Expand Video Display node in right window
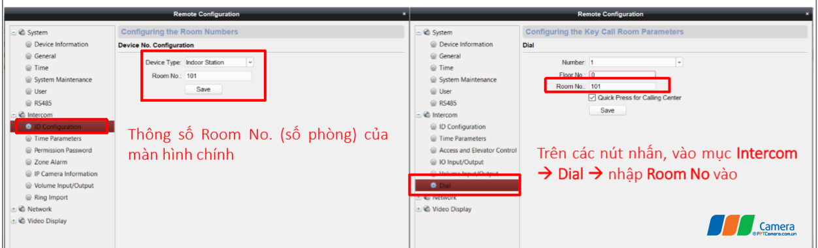818x248 pixels. click(419, 209)
